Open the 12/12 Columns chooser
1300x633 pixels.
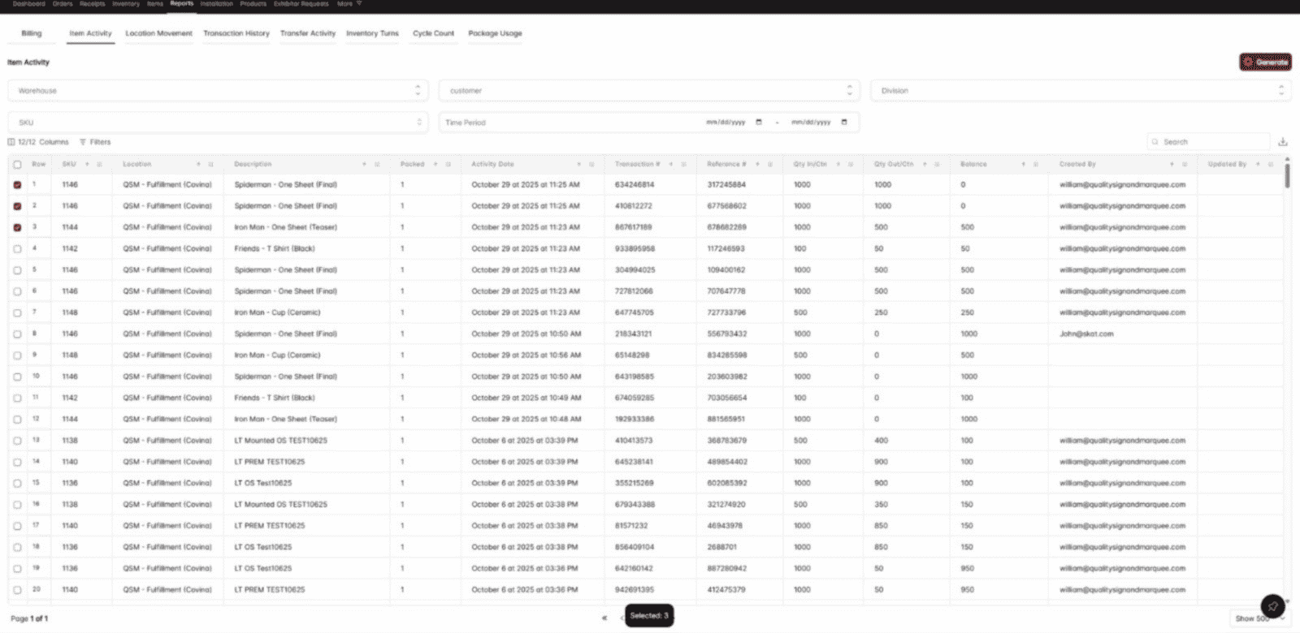[x=38, y=142]
